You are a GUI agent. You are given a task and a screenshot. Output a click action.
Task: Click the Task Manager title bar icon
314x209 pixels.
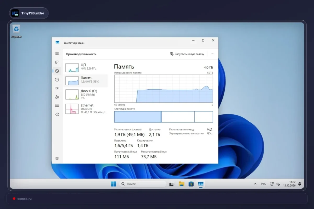57,42
